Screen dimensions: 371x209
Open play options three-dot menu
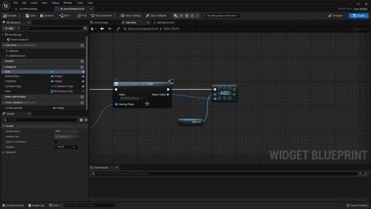198,16
